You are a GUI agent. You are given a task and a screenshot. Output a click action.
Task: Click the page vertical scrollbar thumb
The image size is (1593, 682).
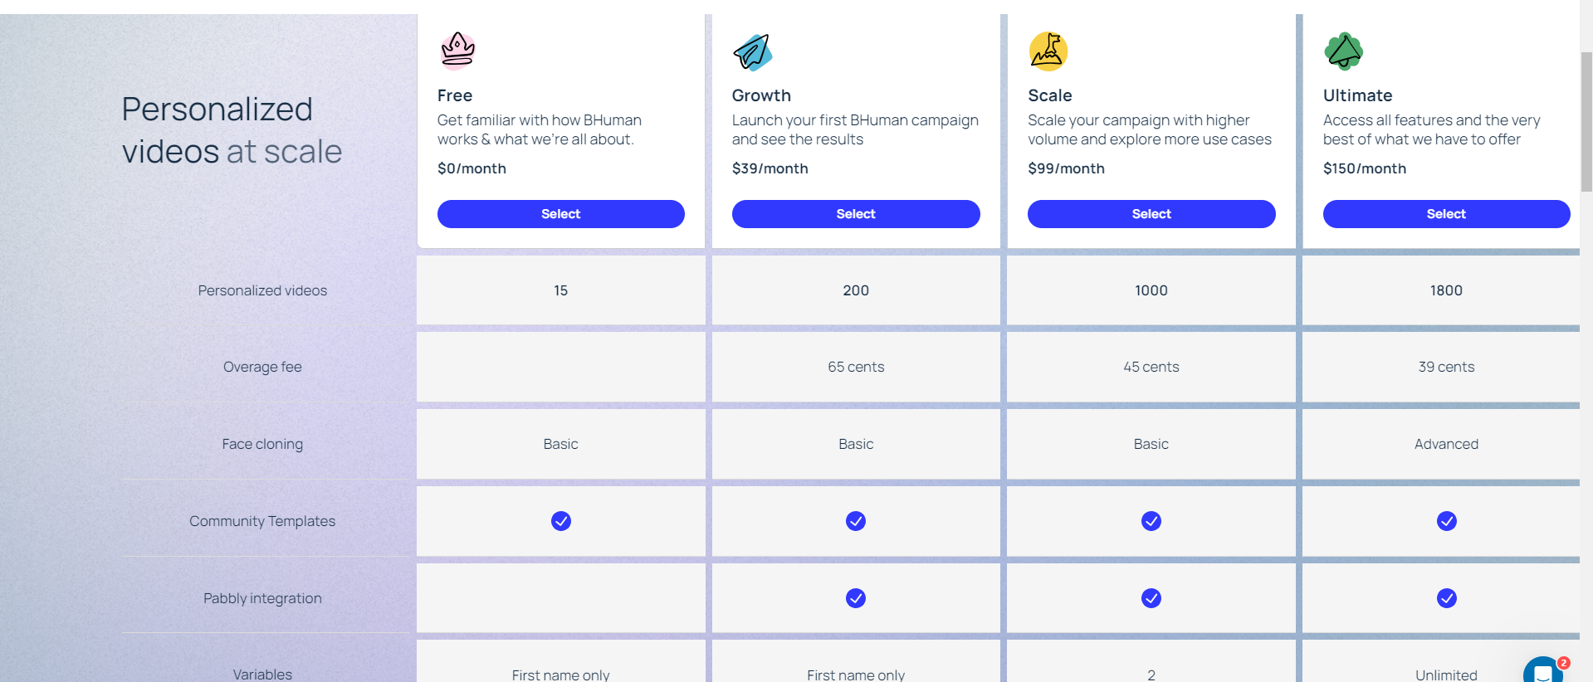point(1586,122)
